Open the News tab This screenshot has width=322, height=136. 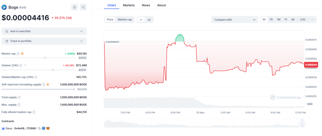tap(146, 5)
